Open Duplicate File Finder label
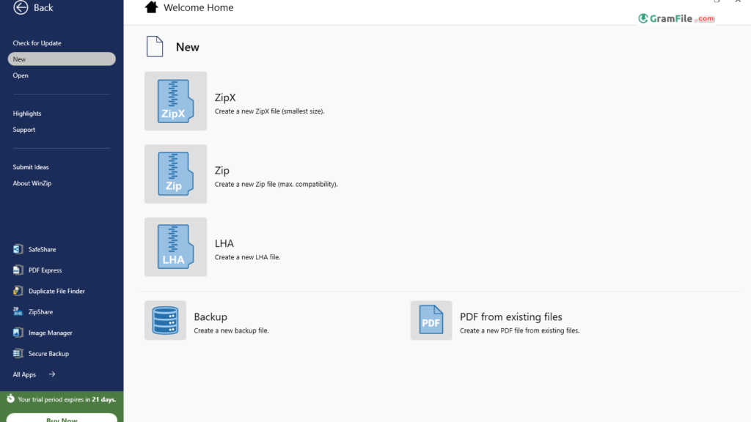751x422 pixels. pos(56,291)
